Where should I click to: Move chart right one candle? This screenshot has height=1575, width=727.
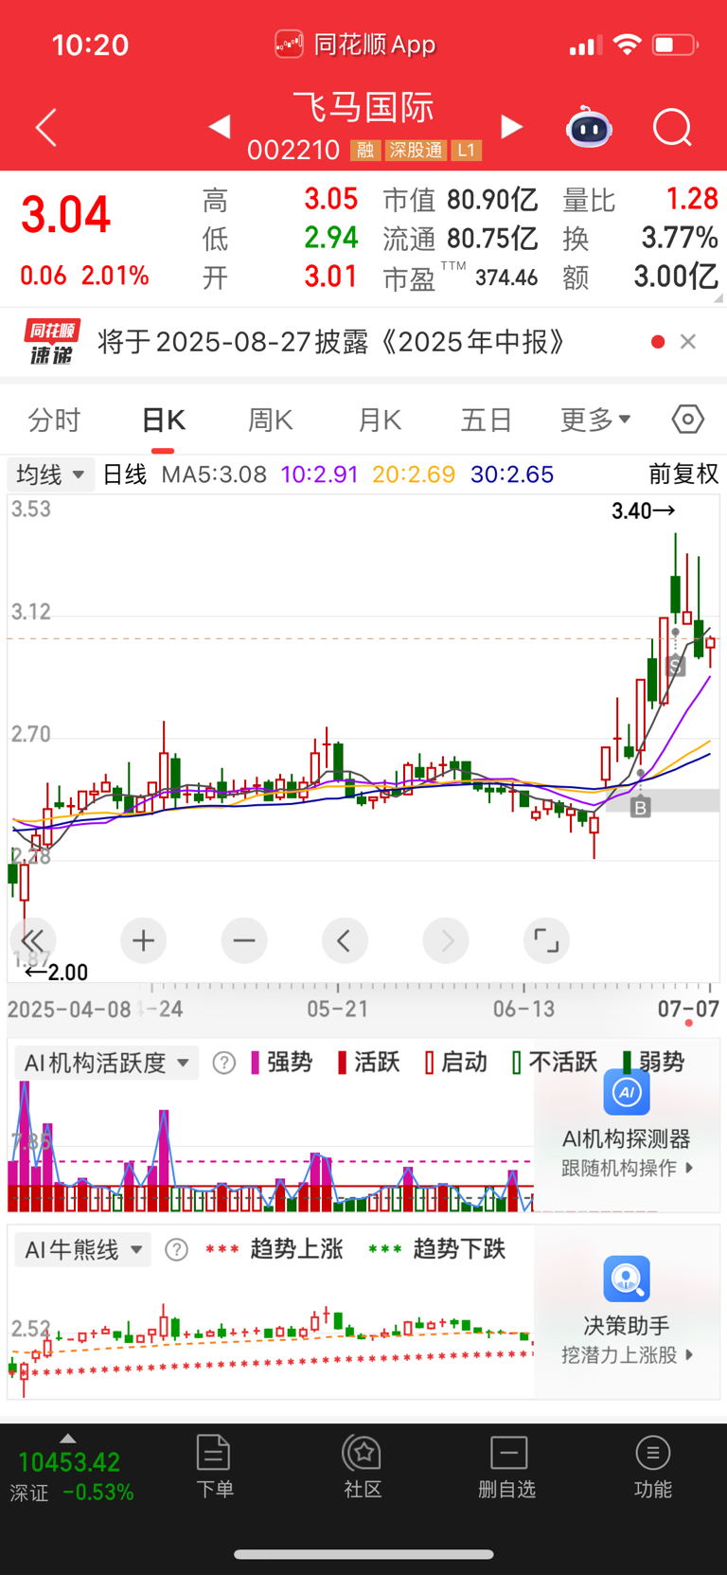(x=446, y=940)
